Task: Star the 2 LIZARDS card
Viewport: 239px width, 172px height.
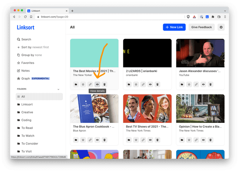Action: (136, 84)
